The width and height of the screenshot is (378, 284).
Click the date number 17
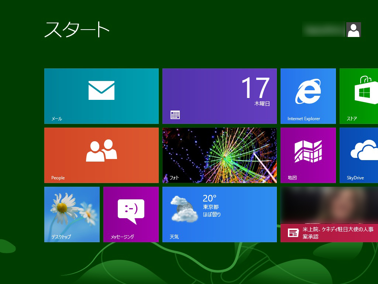coord(255,88)
